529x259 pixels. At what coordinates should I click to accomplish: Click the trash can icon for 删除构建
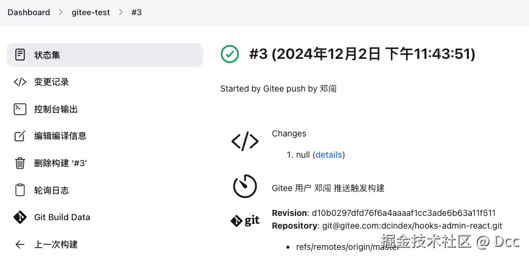[x=20, y=163]
